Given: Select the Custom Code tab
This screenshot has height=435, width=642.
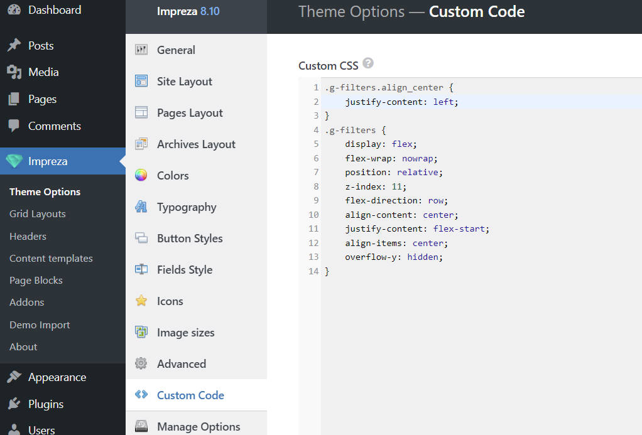Looking at the screenshot, I should tap(196, 395).
